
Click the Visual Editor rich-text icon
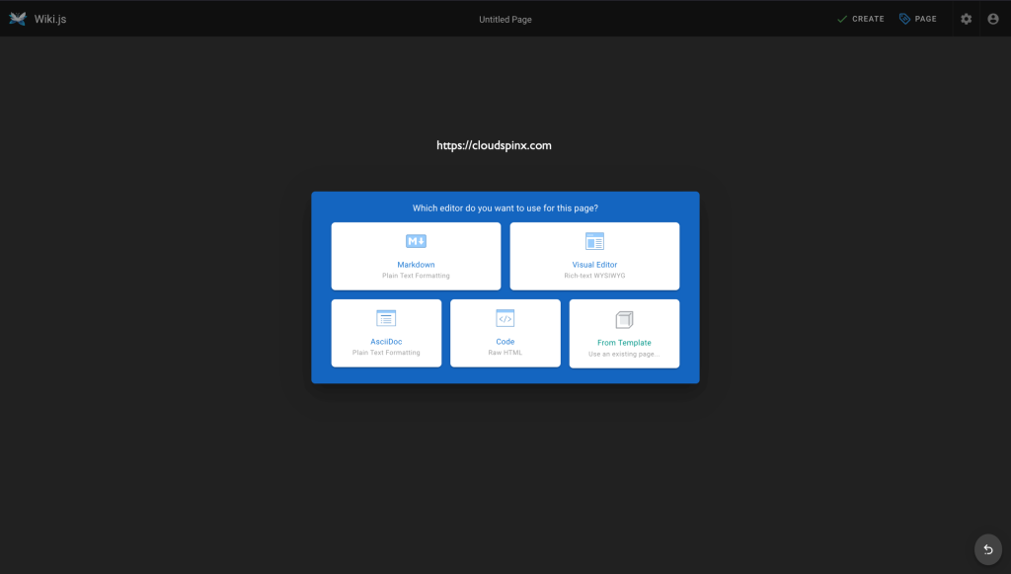click(x=594, y=239)
